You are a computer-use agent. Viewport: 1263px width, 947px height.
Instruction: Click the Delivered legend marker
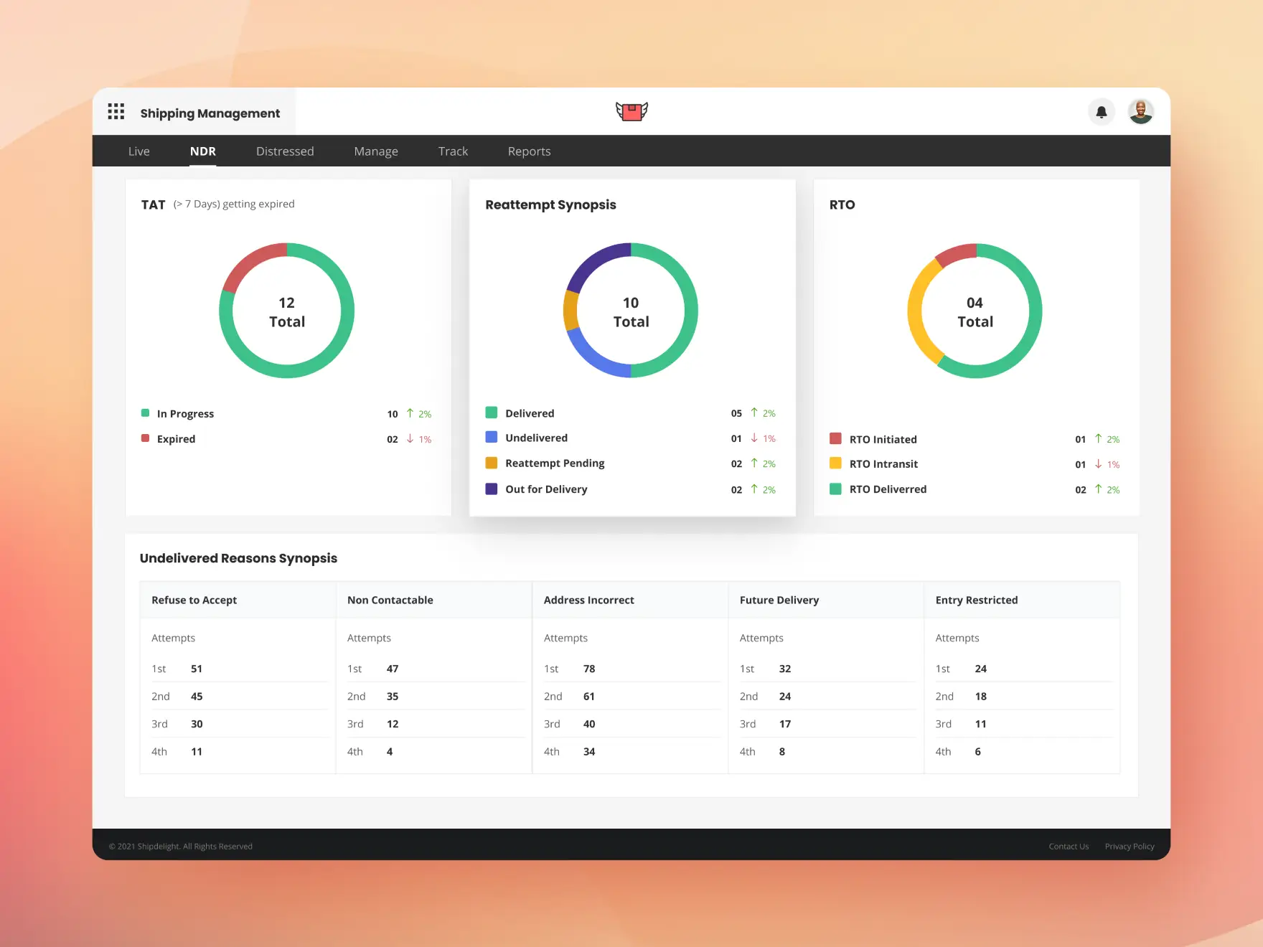tap(492, 413)
